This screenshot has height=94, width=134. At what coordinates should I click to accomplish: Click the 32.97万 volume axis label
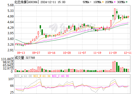pos(8,69)
